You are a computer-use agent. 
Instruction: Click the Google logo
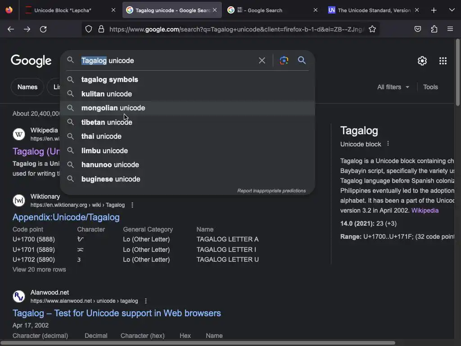[31, 61]
